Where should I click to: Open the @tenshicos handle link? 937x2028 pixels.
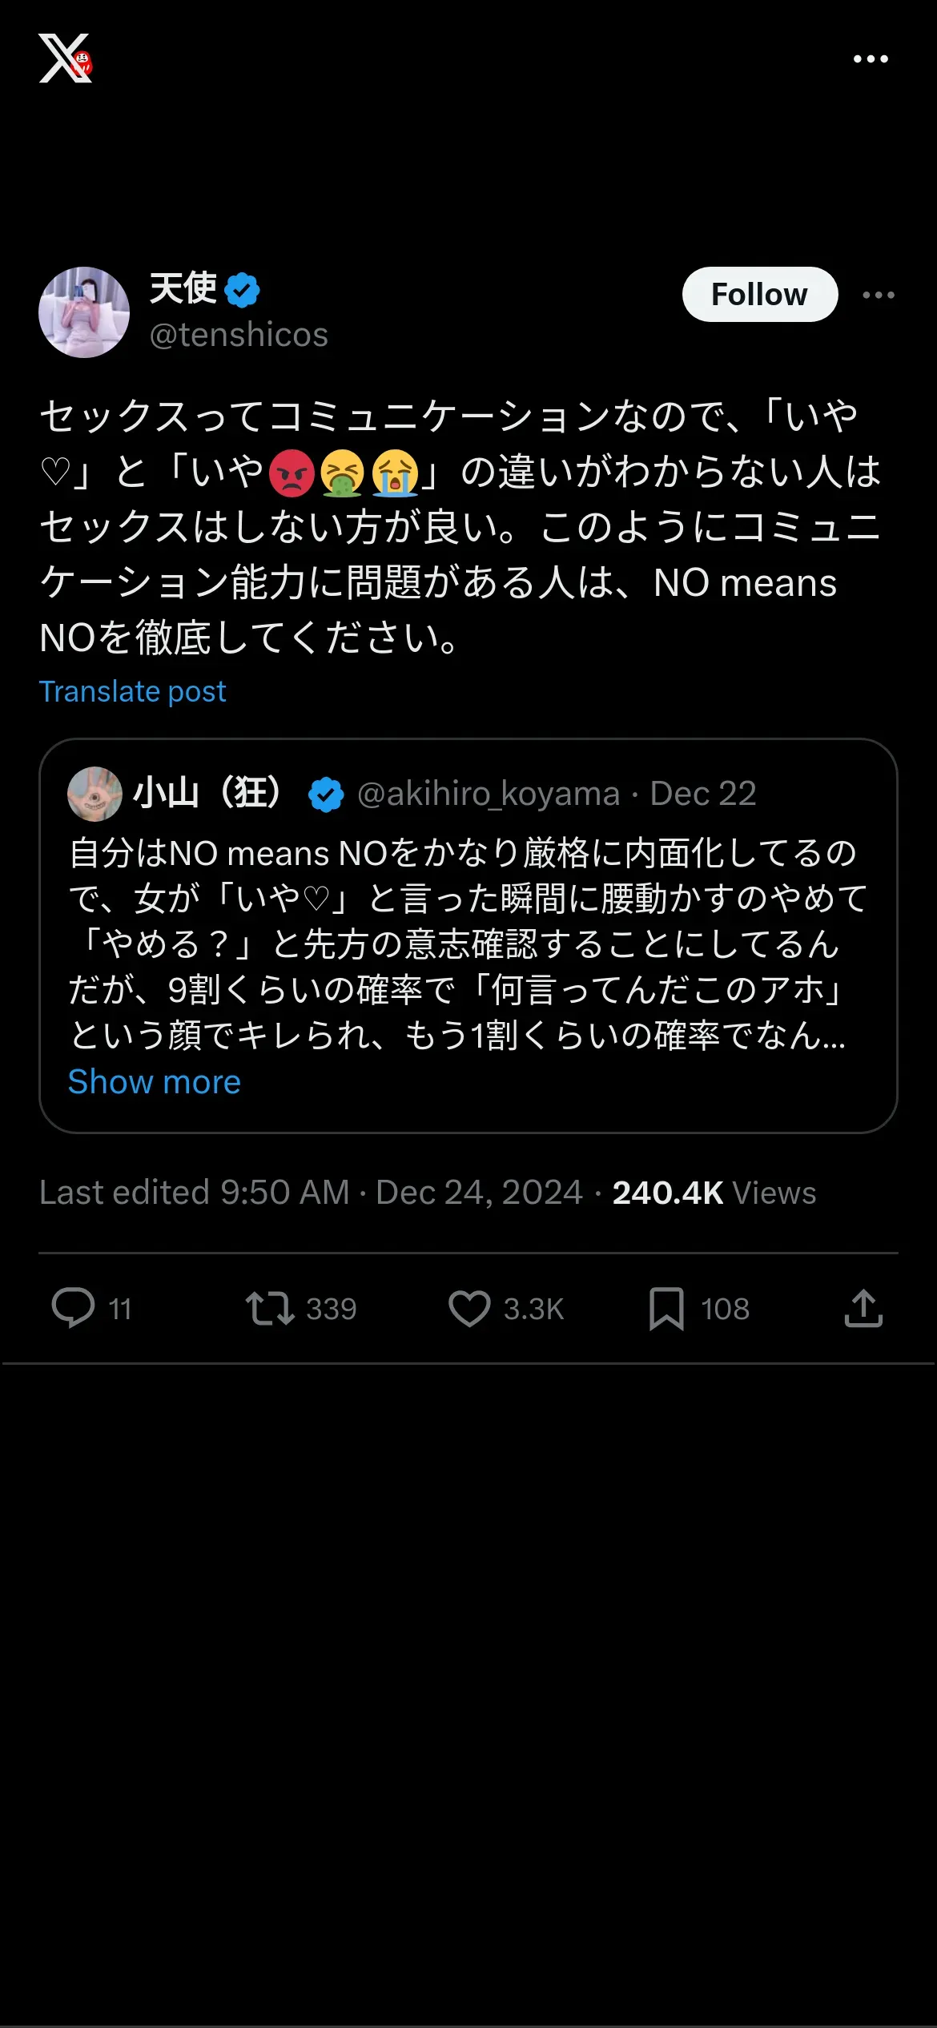[239, 335]
